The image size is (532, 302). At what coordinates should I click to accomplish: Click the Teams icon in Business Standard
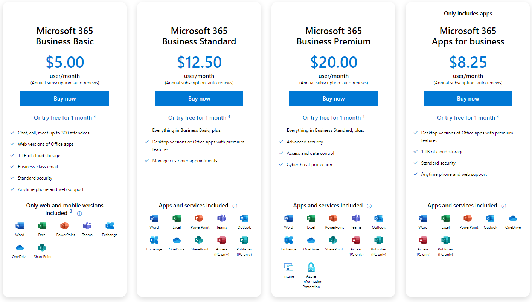pos(221,218)
